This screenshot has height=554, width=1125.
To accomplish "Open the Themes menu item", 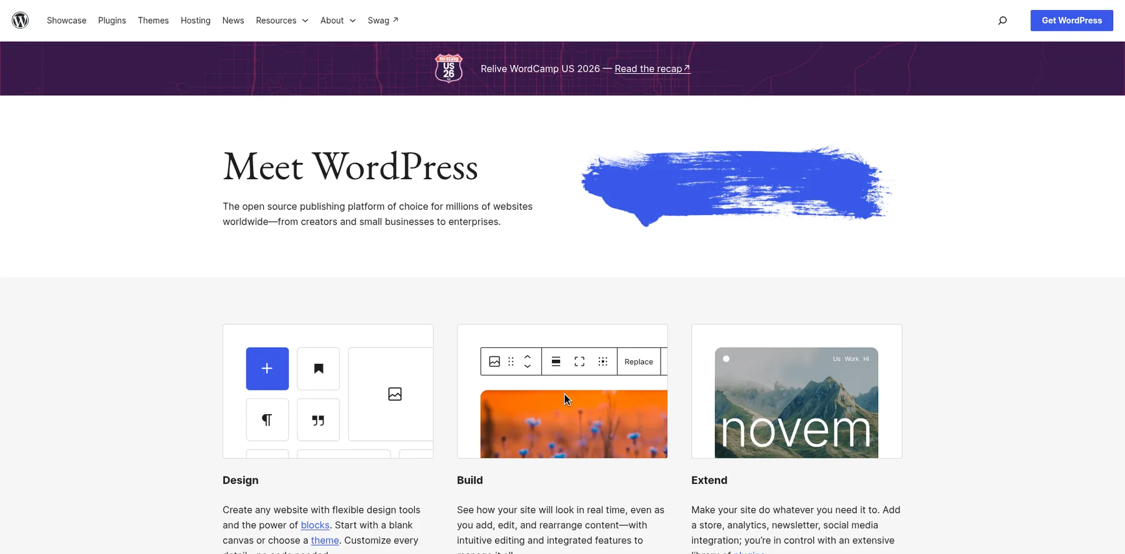I will [153, 21].
